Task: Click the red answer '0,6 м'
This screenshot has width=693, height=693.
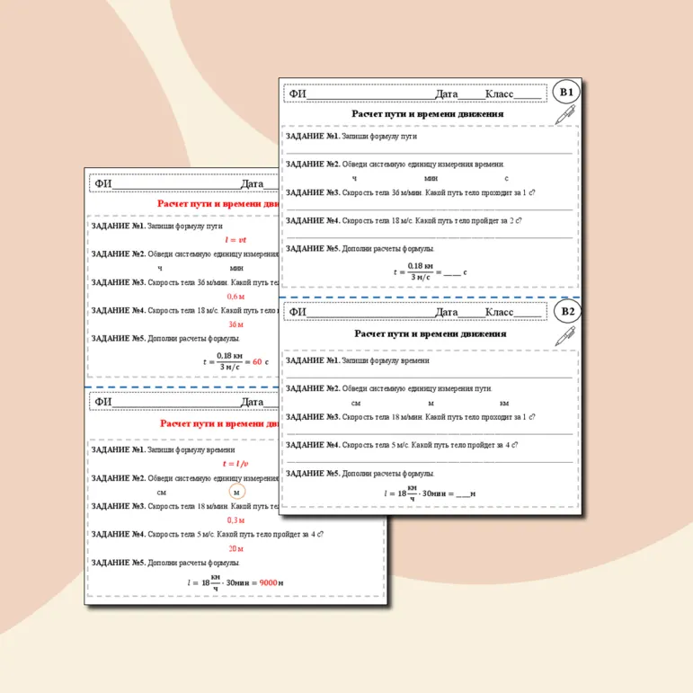Action: coord(235,296)
